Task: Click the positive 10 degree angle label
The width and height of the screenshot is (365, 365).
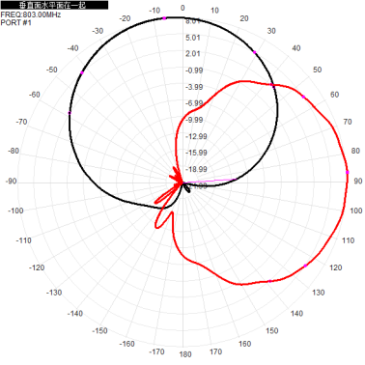Action: pyautogui.click(x=214, y=11)
